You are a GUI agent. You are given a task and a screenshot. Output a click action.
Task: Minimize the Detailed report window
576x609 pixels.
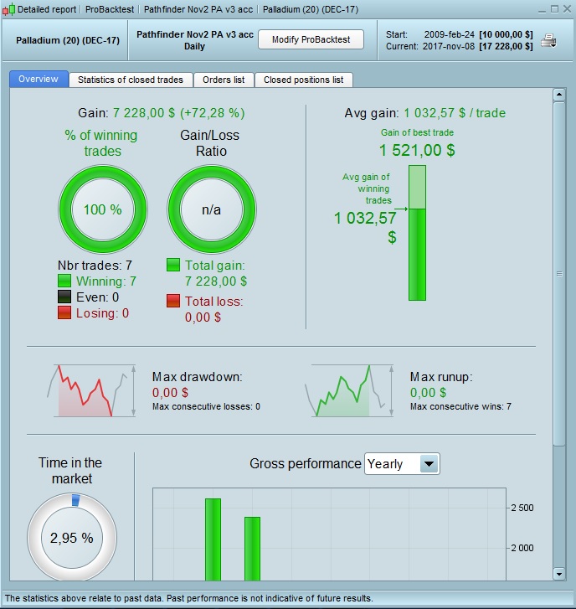543,10
